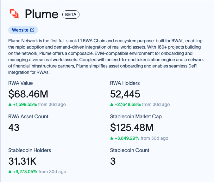Click the +3,849.29% change figure
The height and width of the screenshot is (182, 214).
click(127, 138)
